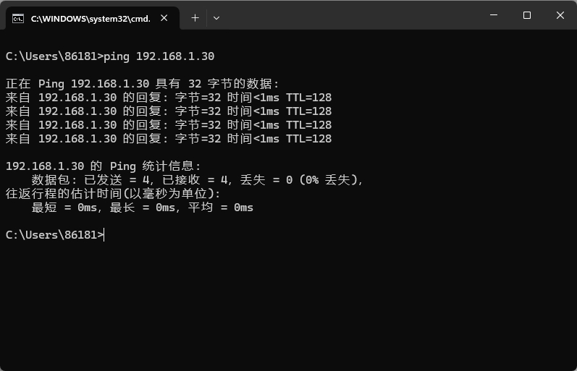Click the bottom C:\Users\86181> prompt
Viewport: 577px width, 371px height.
click(54, 235)
